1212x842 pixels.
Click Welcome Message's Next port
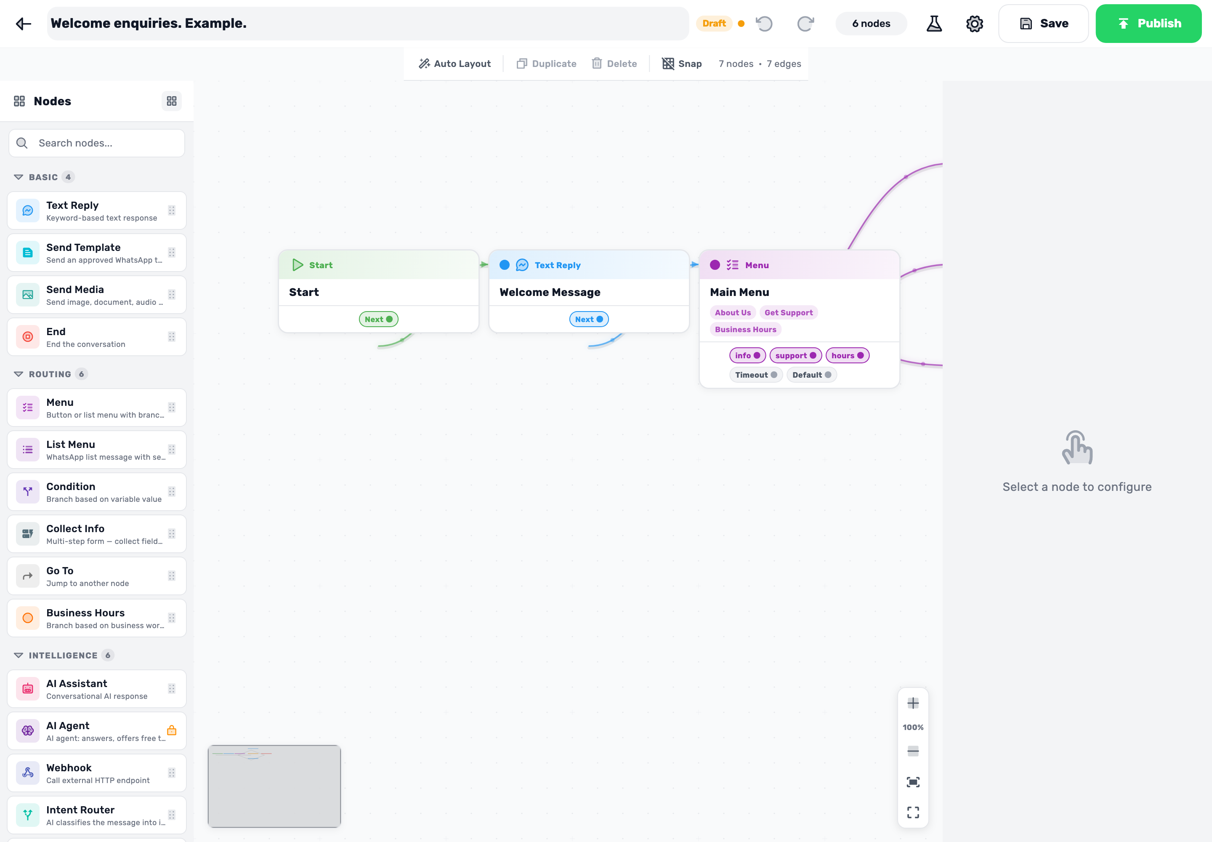600,319
